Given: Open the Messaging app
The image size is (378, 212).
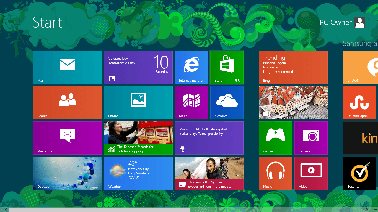Looking at the screenshot, I should [67, 138].
